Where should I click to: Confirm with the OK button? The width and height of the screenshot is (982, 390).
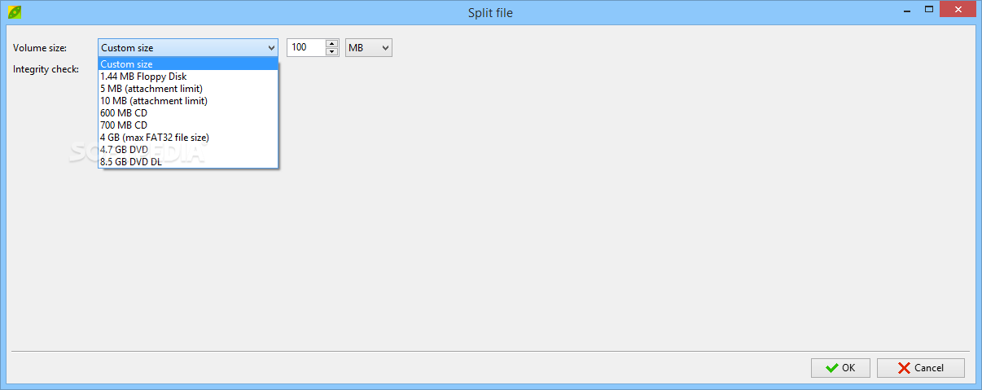[x=840, y=368]
